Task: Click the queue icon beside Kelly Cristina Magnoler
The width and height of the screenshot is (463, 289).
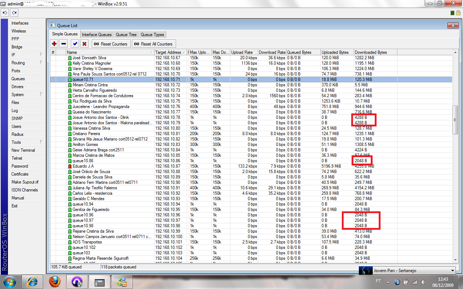Action: click(x=70, y=63)
